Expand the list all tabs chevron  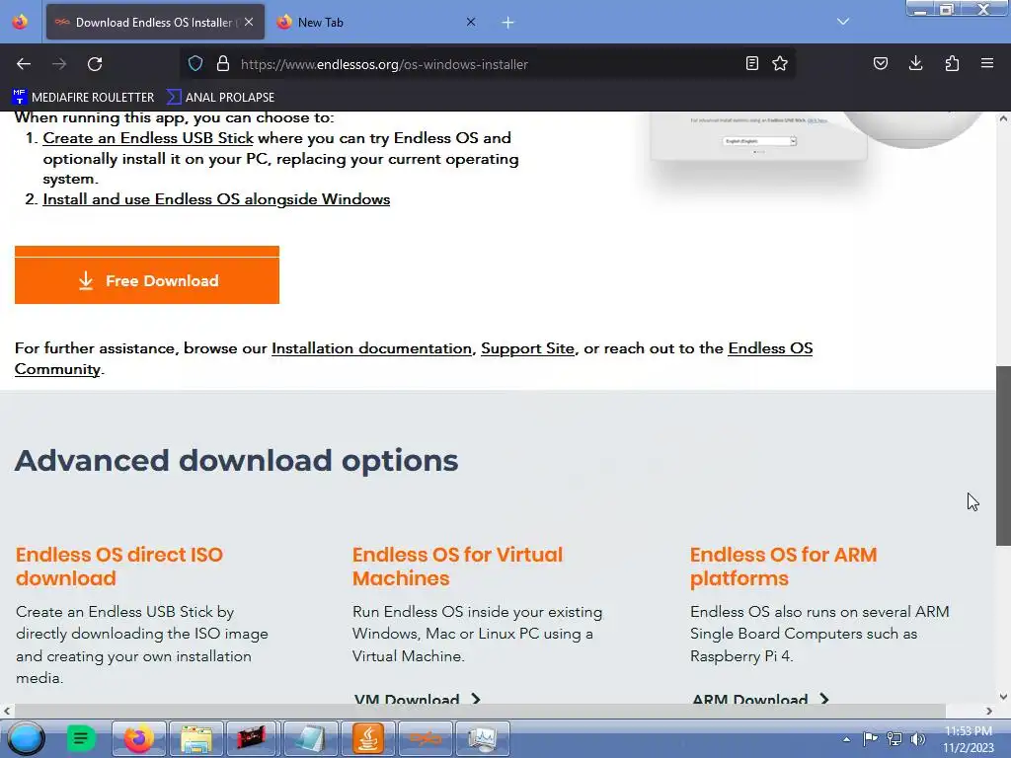(843, 22)
